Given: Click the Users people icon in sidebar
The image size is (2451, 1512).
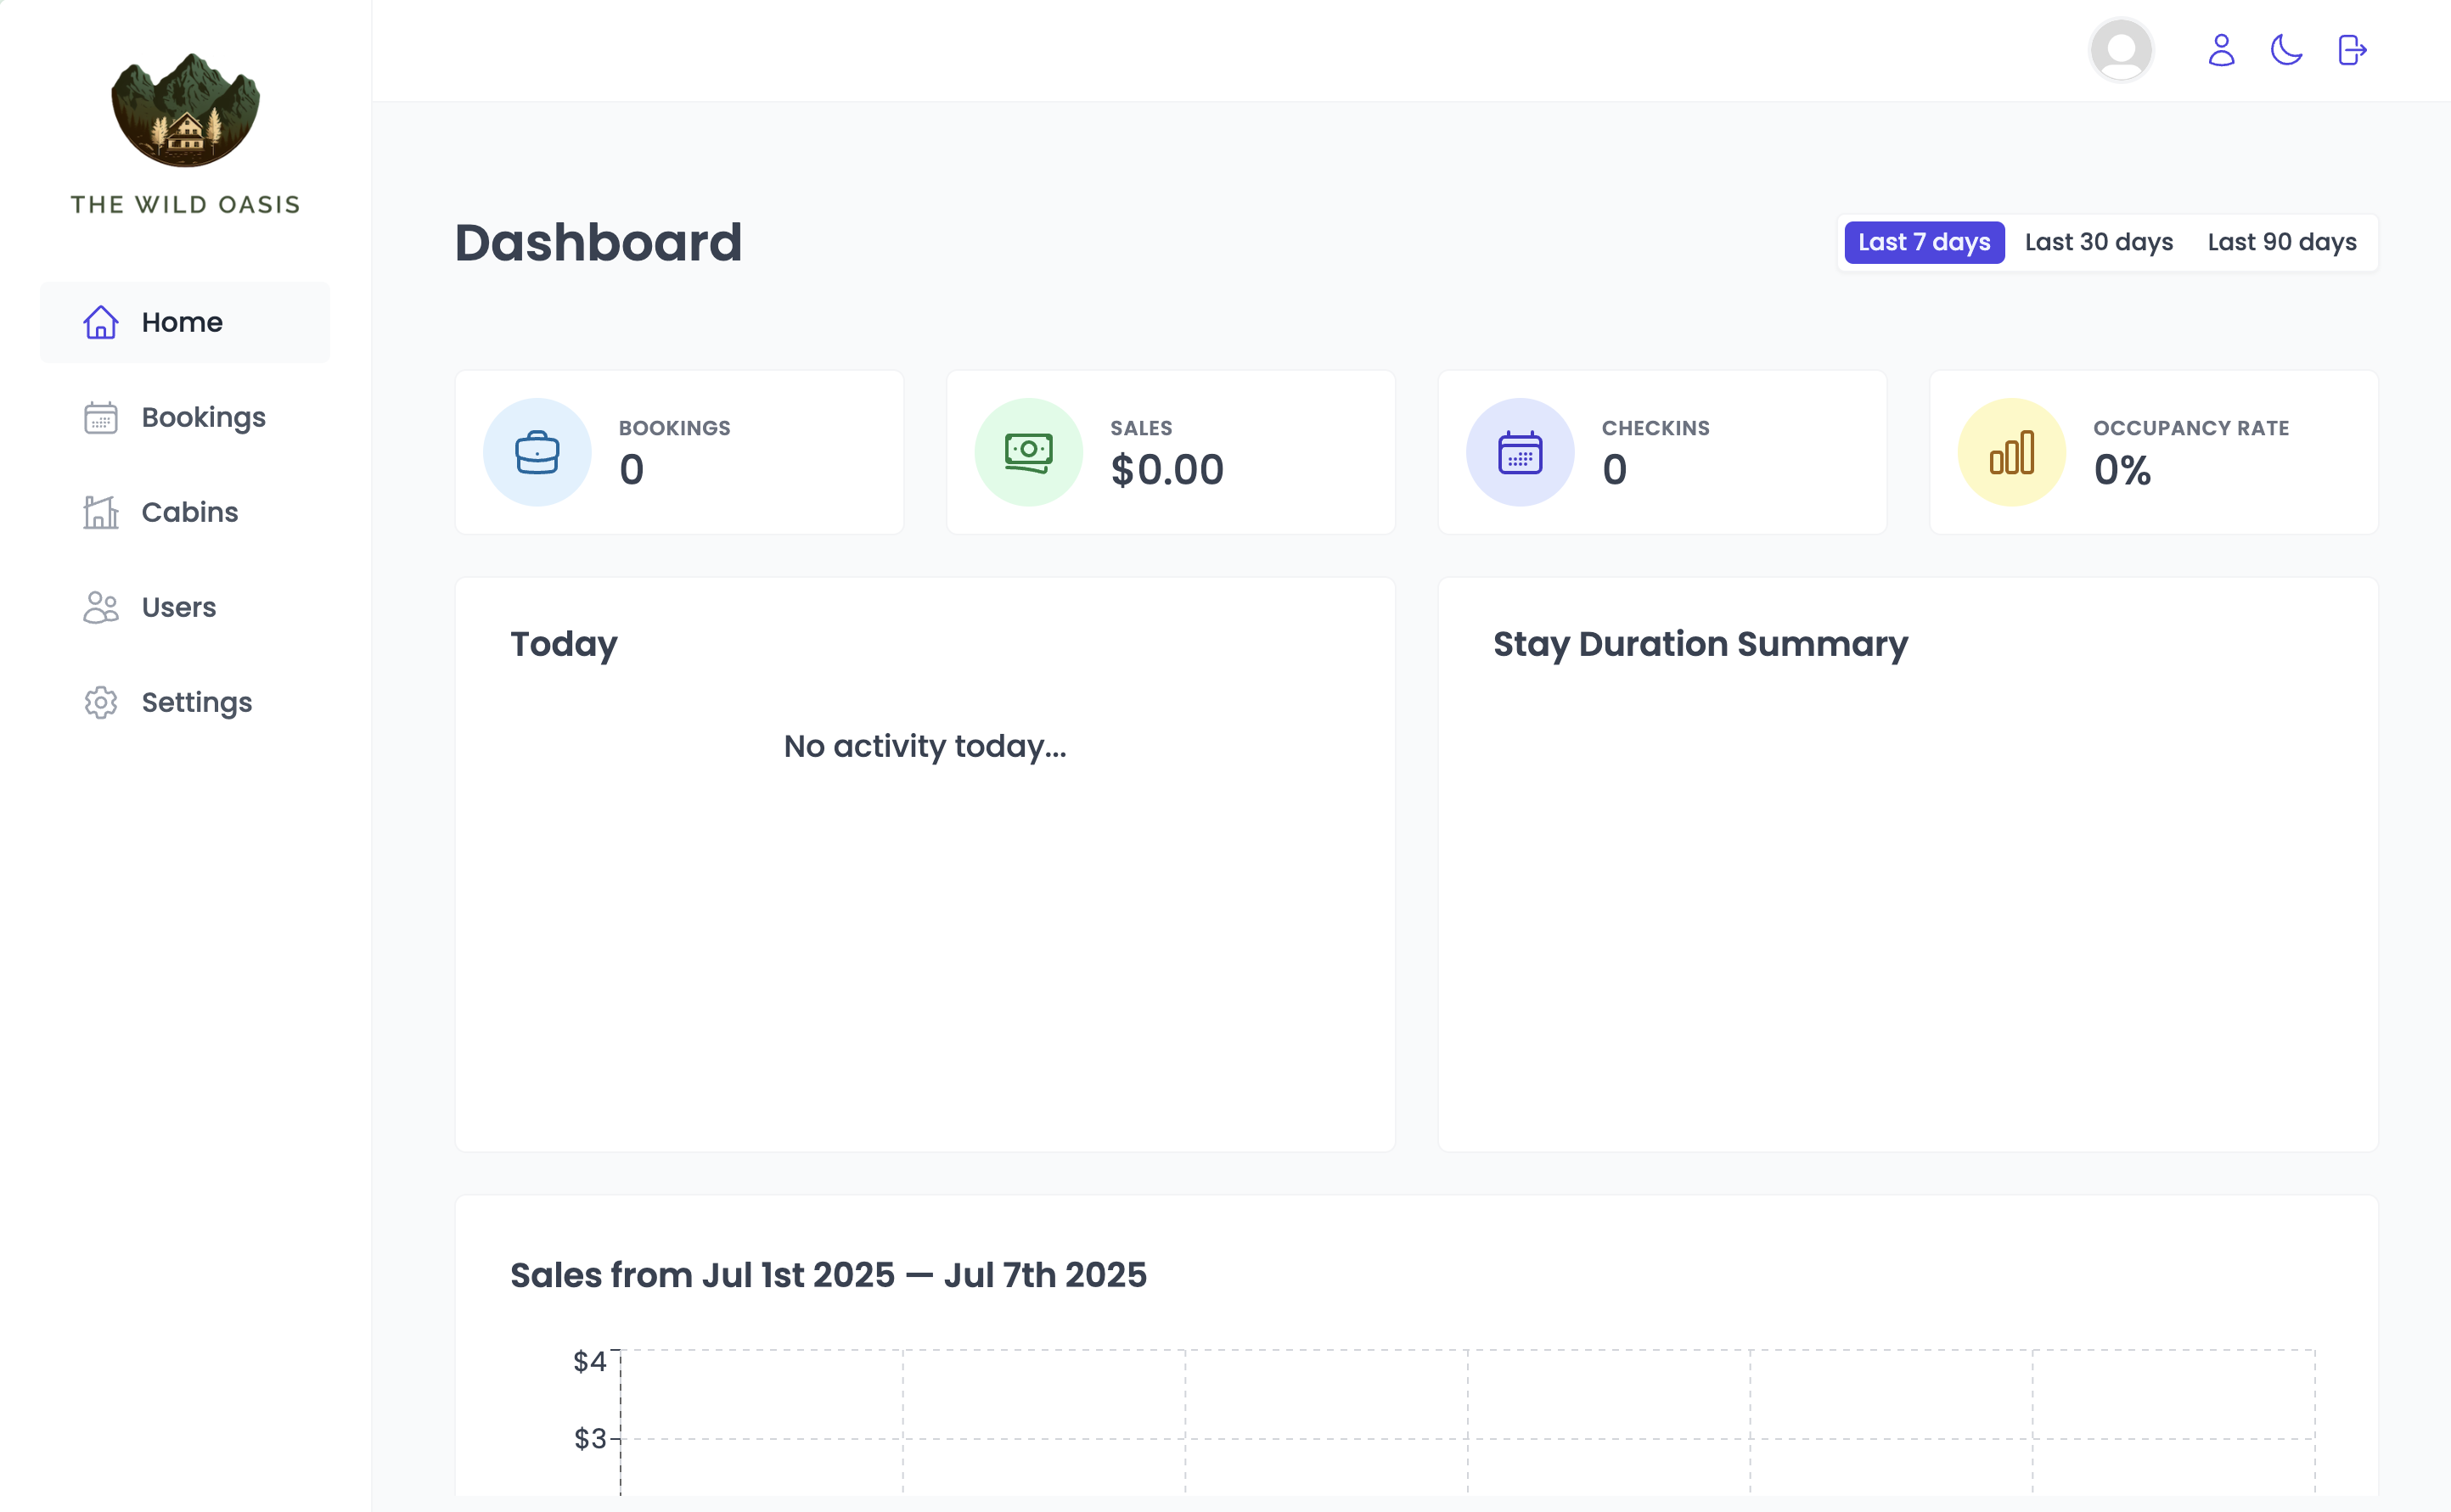Looking at the screenshot, I should 101,607.
